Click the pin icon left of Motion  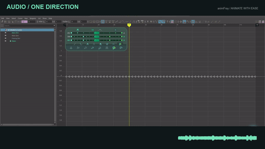6,41
